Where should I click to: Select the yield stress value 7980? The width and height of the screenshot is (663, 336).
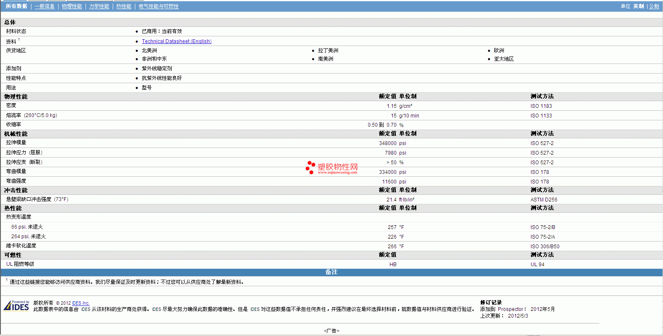[391, 153]
